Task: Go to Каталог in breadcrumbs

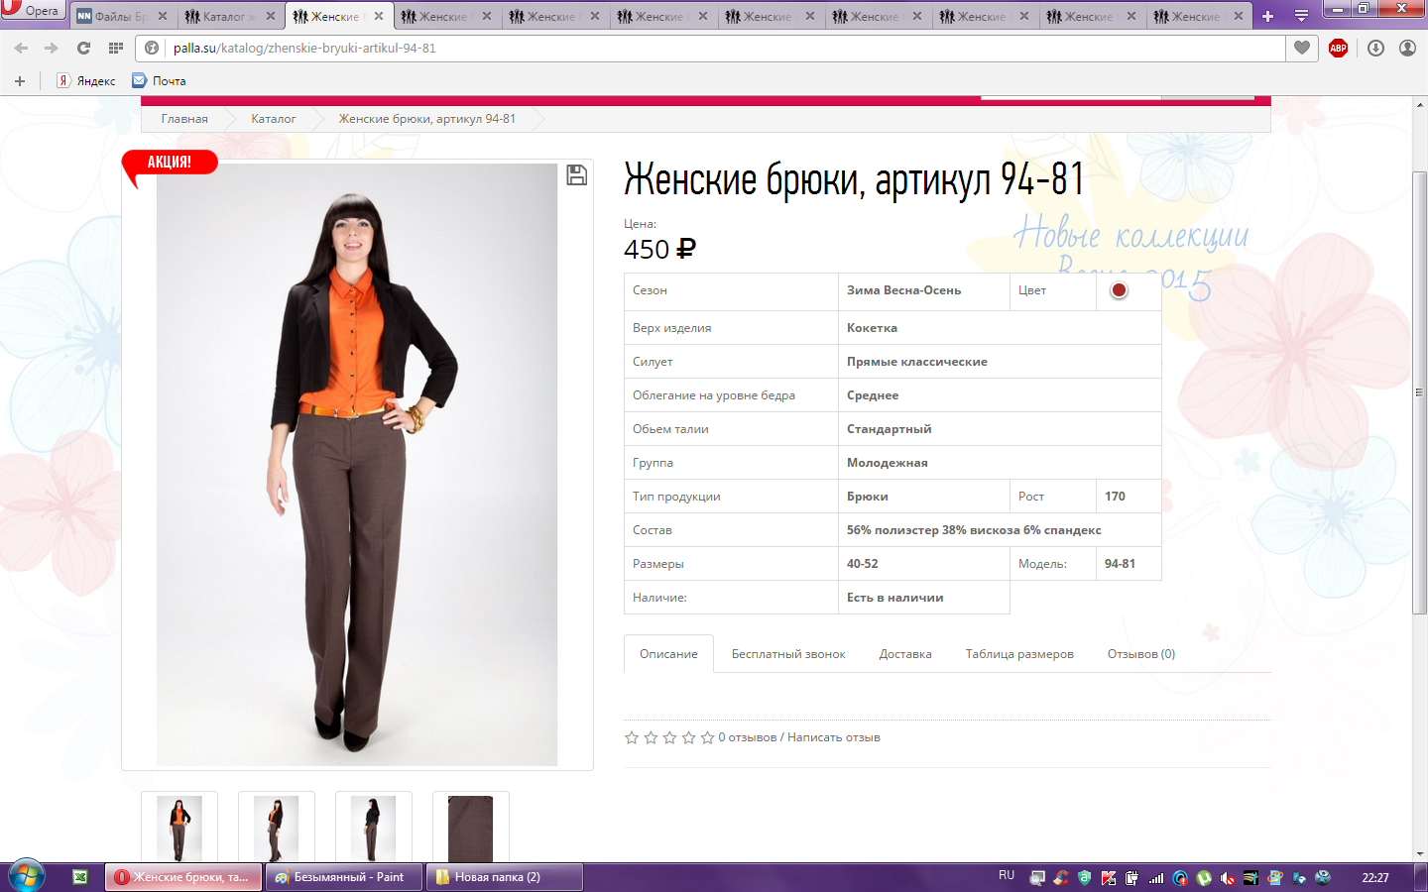Action: [273, 119]
